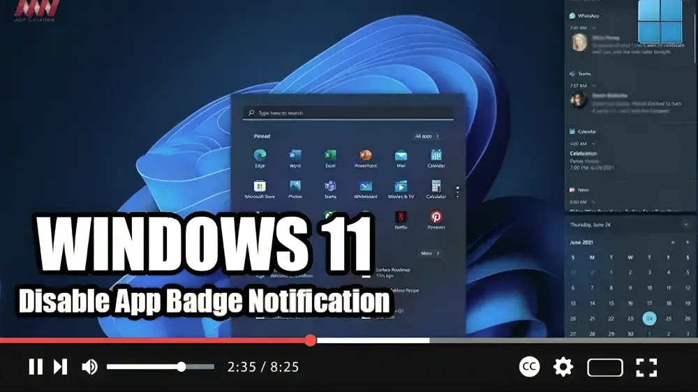Launch Excel from the Start menu
This screenshot has width=698, height=392.
coord(330,156)
